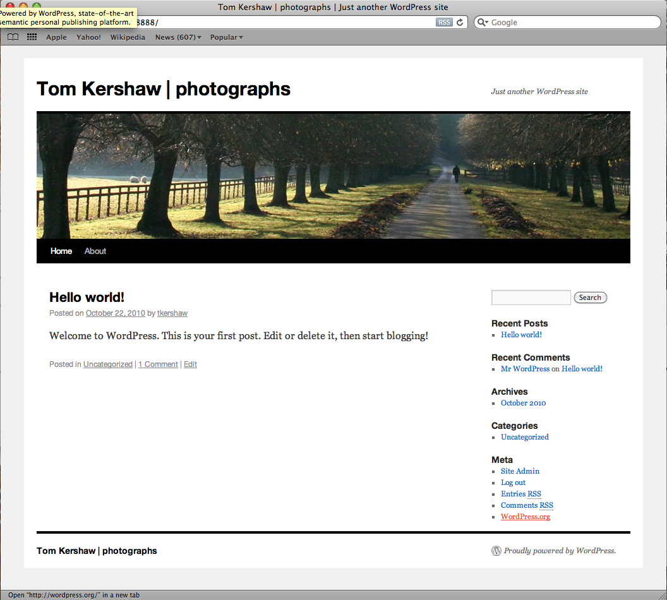
Task: Open Hello world! under Recent Comments
Action: [582, 369]
